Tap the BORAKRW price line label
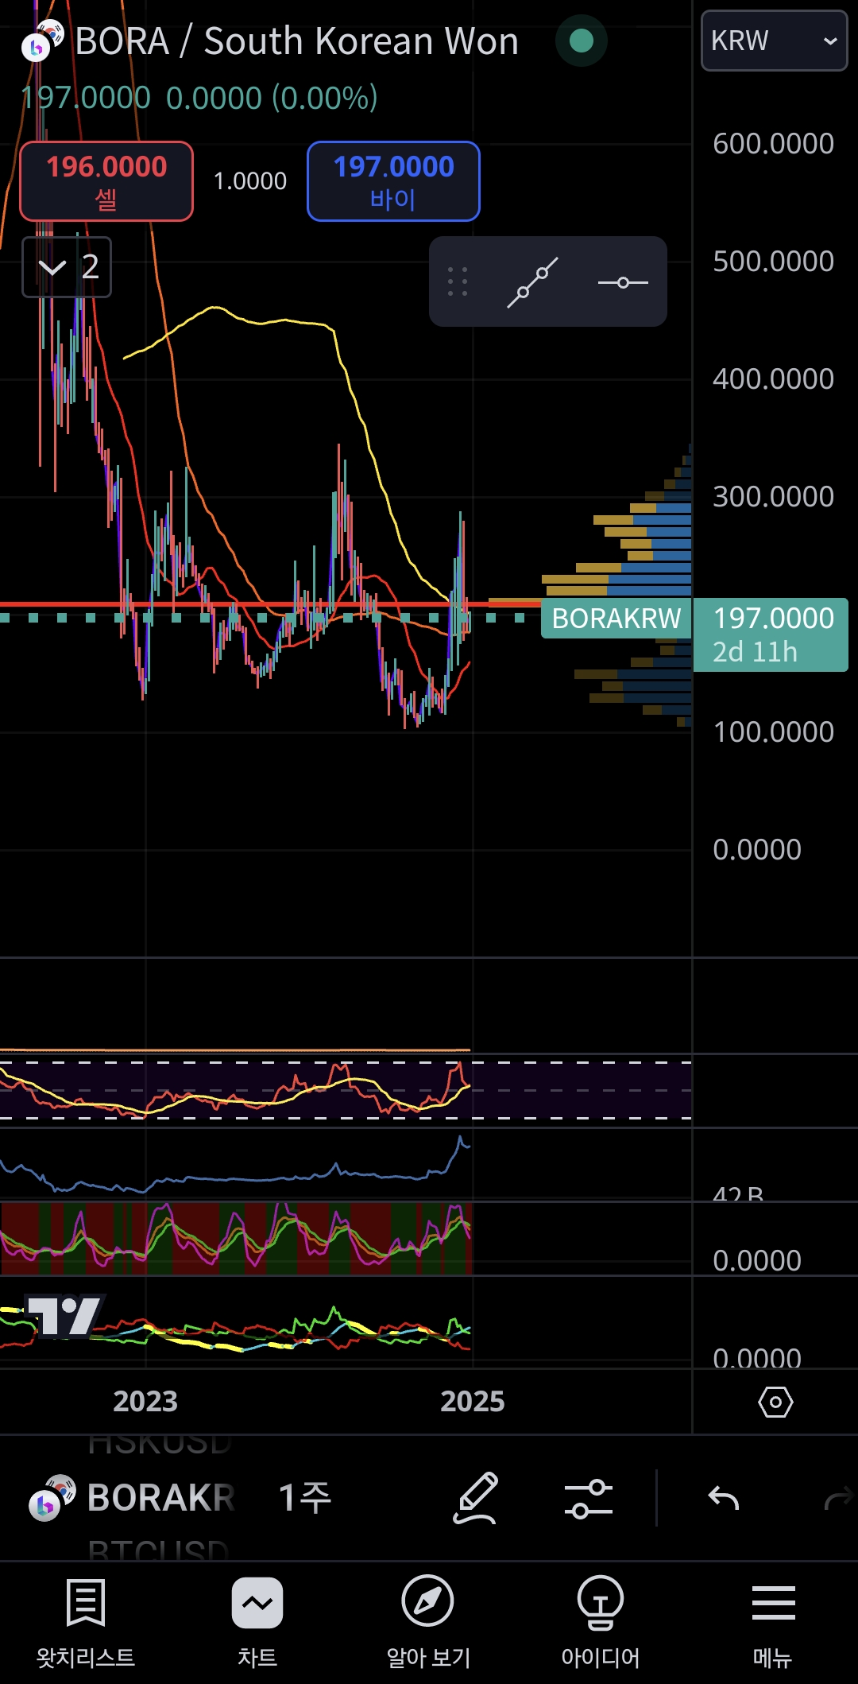 point(616,619)
